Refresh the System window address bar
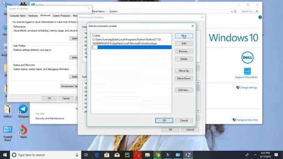This screenshot has width=283, height=159. point(235,11)
